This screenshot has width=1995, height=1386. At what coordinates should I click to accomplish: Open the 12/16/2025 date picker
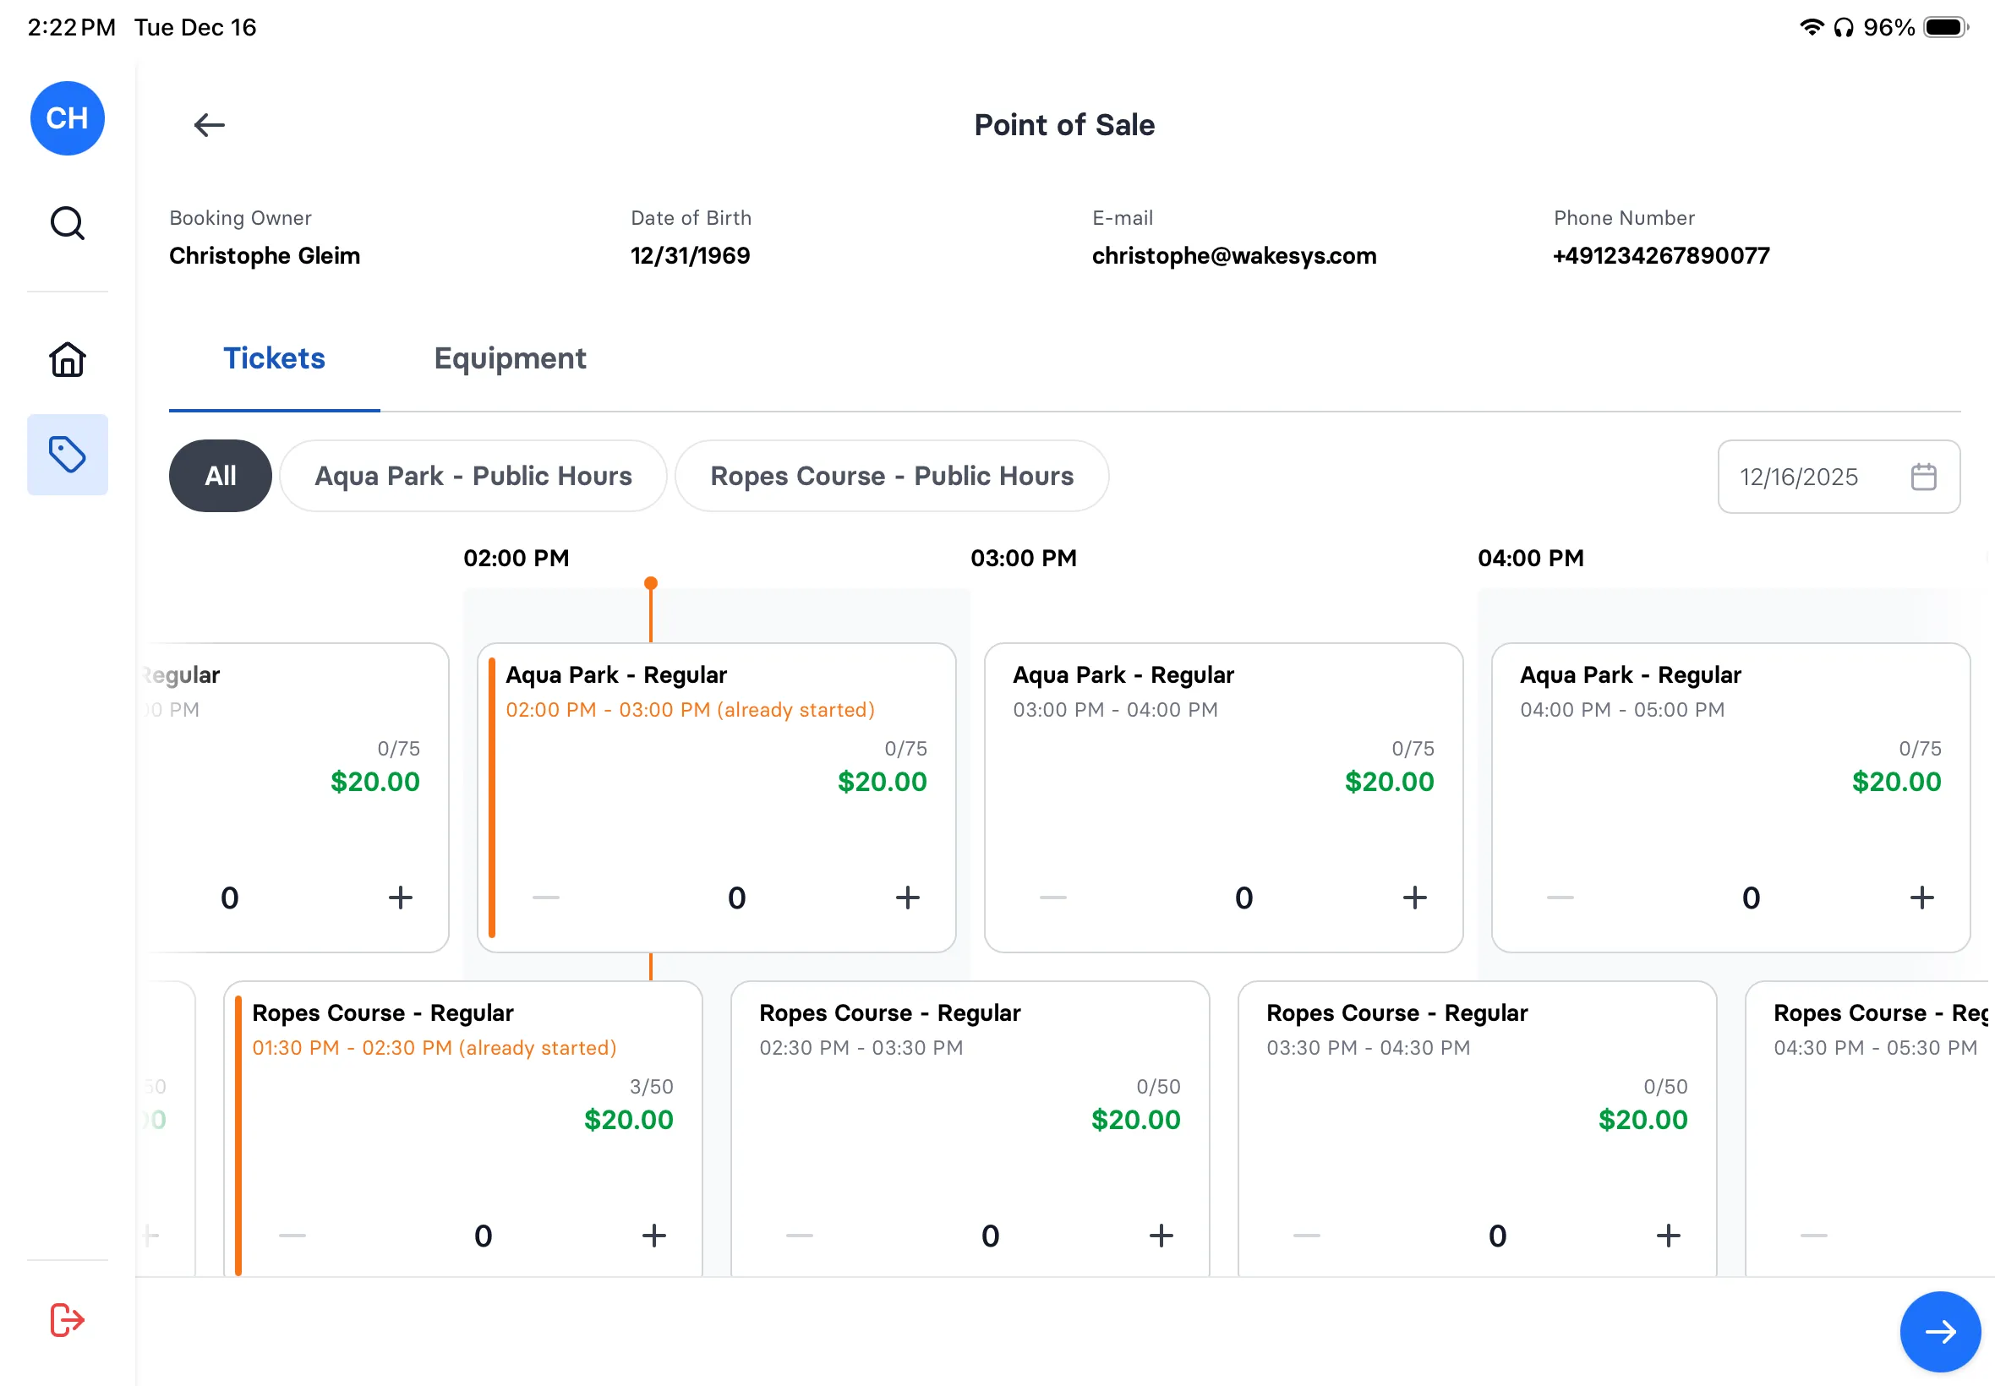click(1798, 476)
